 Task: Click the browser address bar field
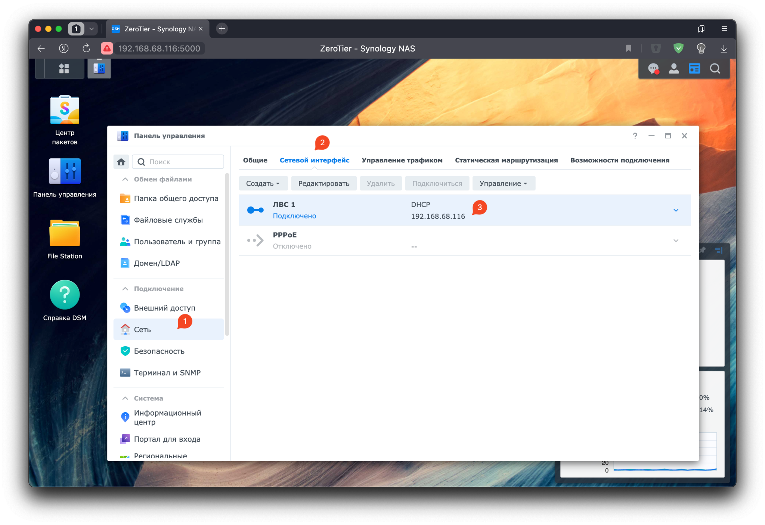(x=159, y=48)
